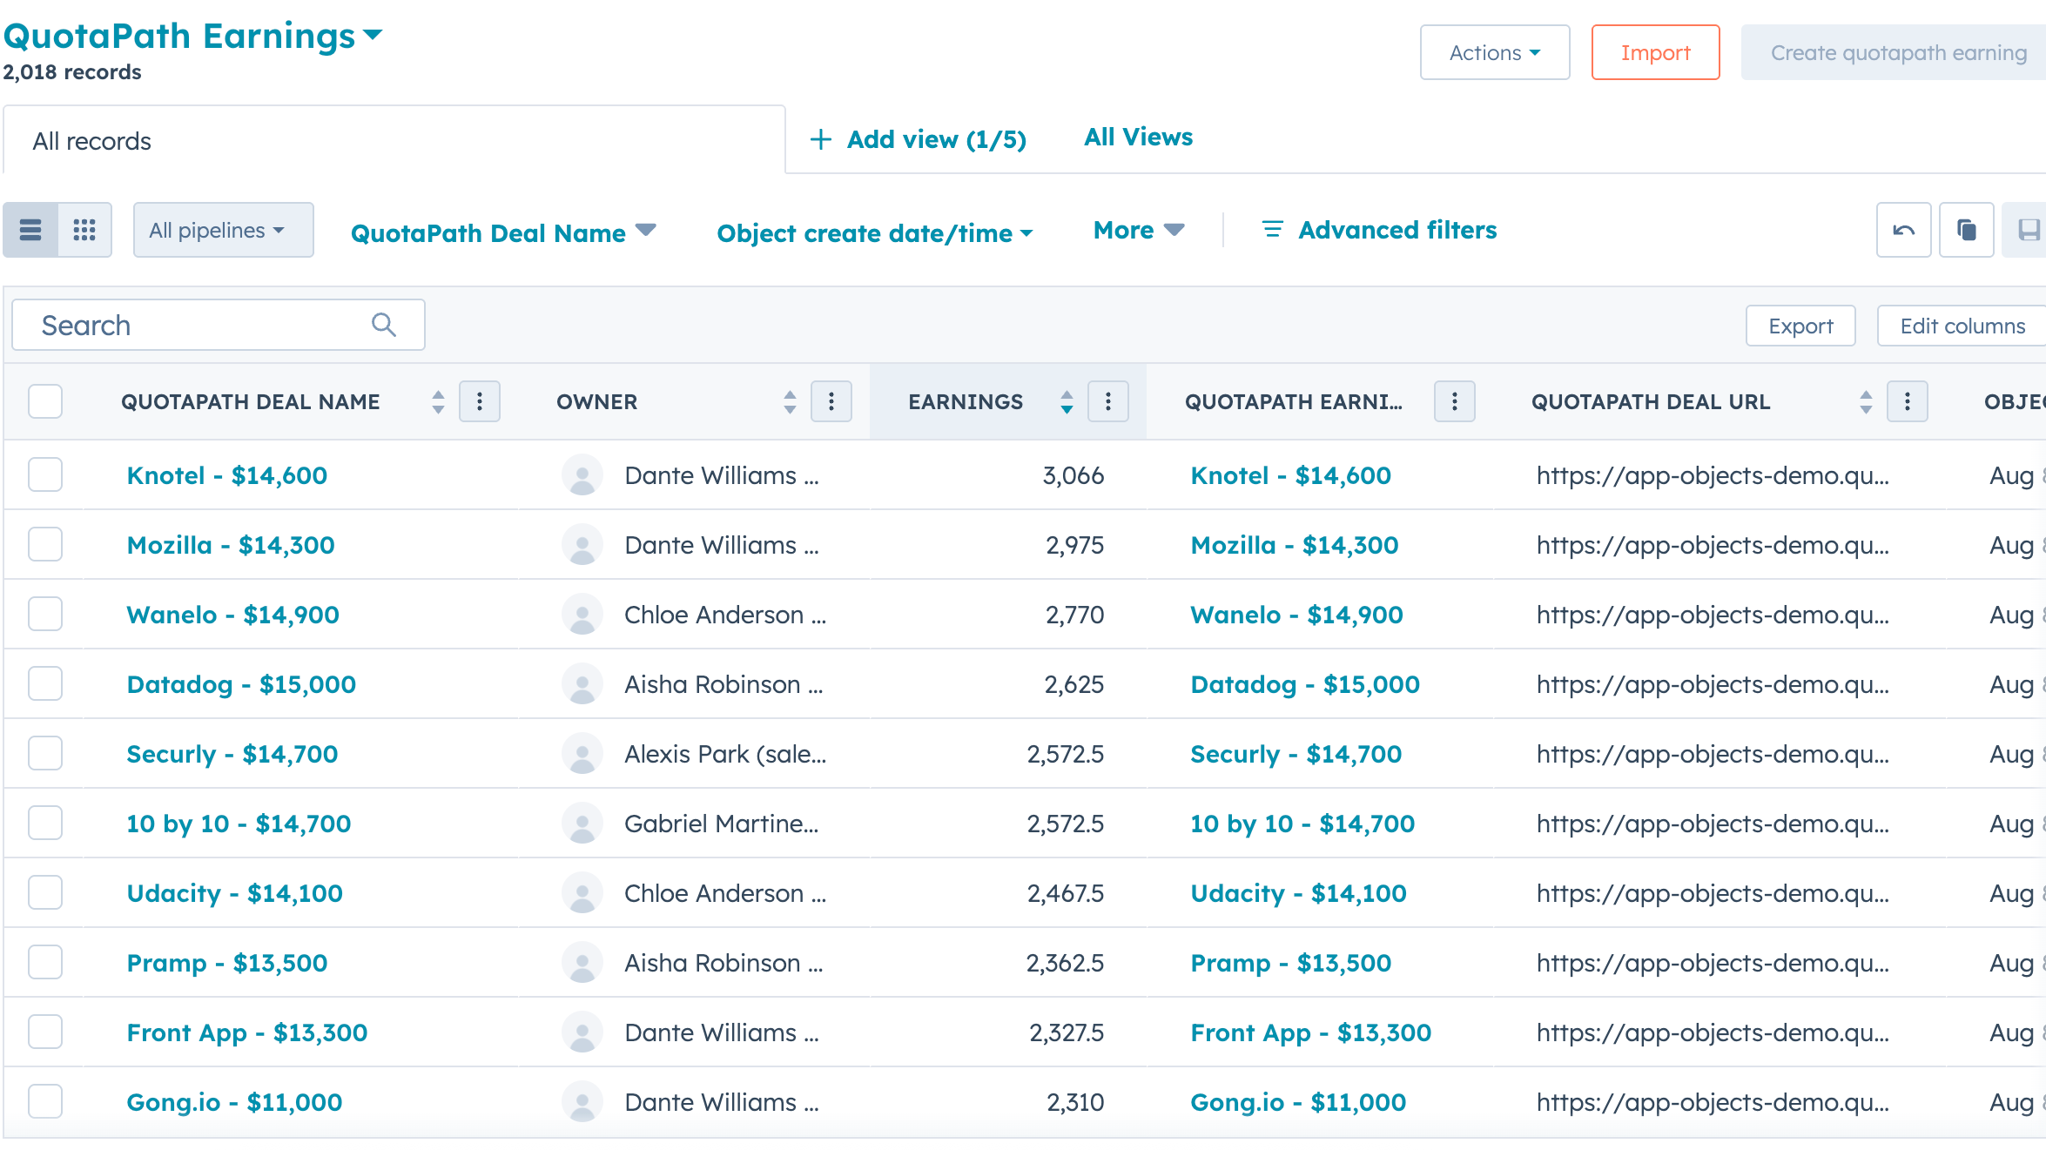Open the All pipelines dropdown

point(223,230)
